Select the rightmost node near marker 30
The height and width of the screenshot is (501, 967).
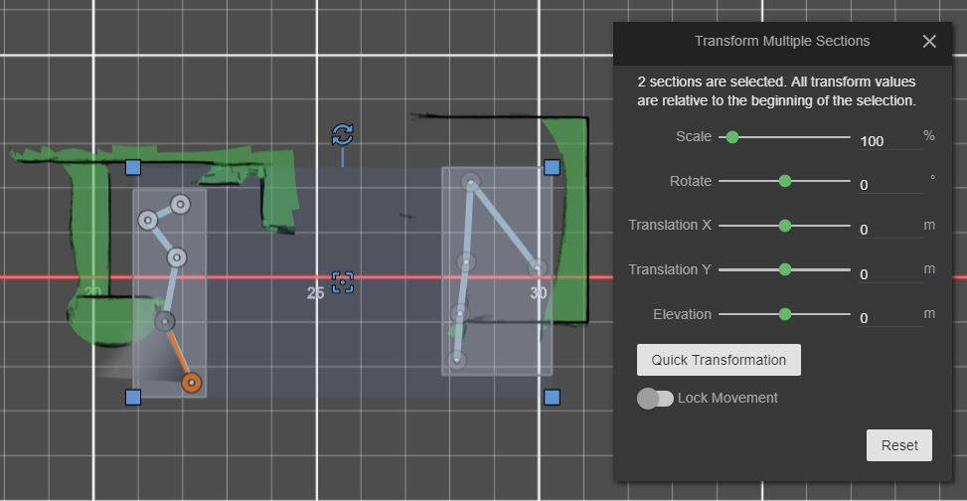538,267
